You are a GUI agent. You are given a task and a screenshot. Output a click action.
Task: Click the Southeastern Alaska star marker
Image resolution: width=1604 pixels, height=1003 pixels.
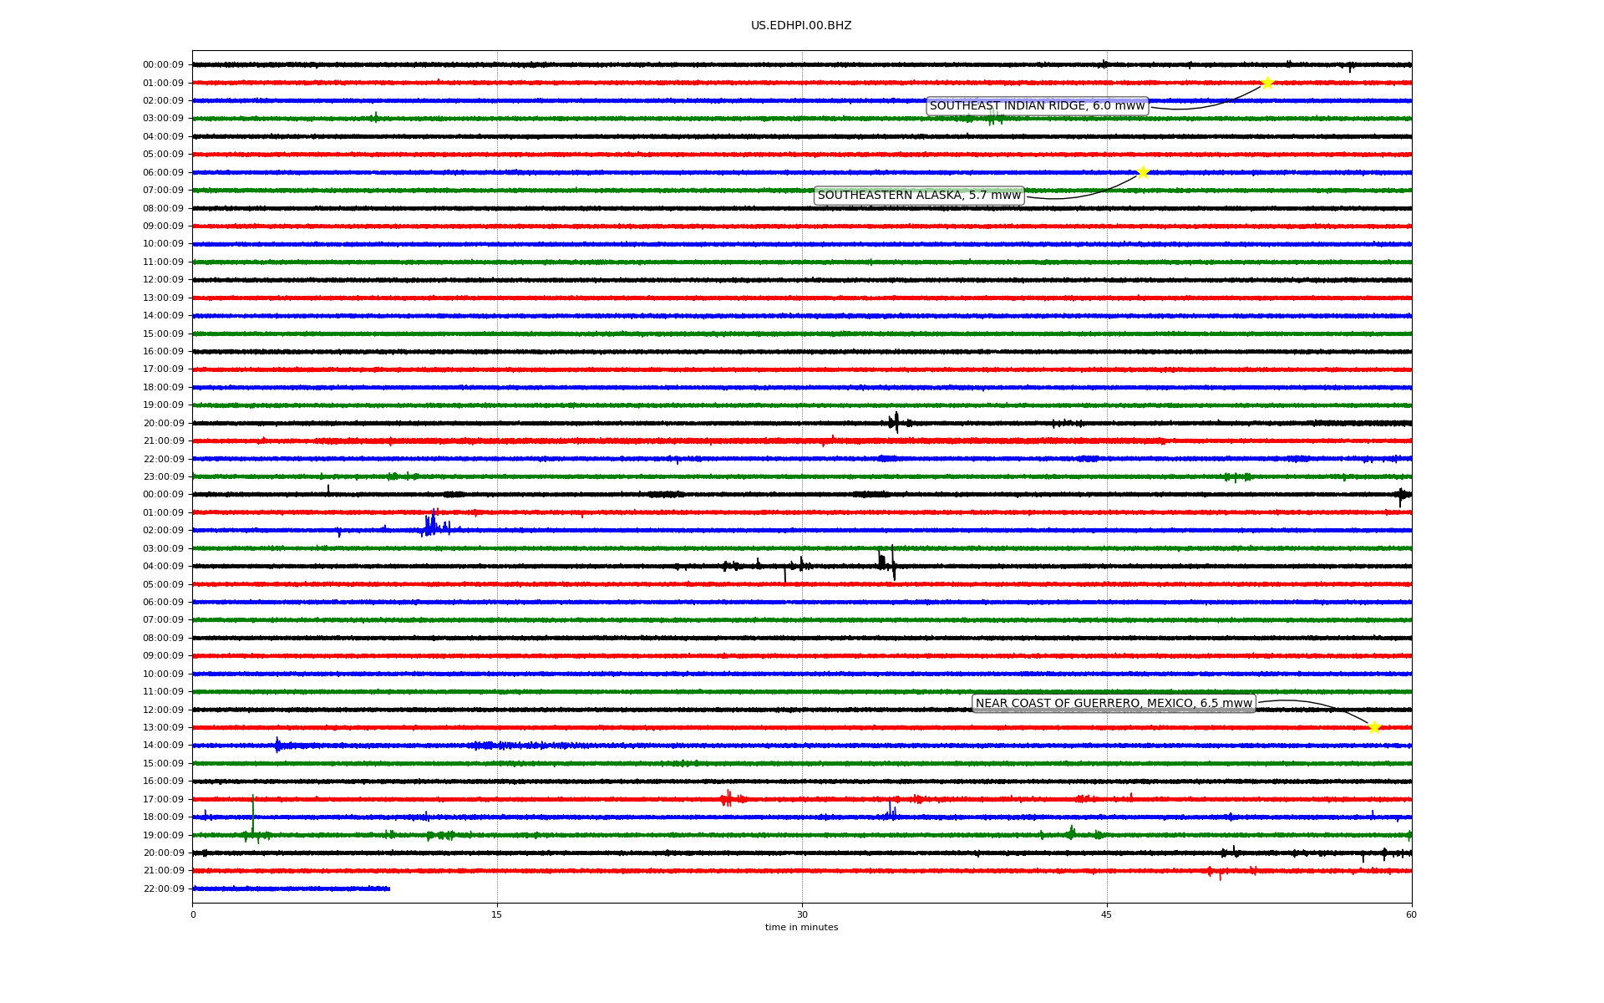point(1143,172)
